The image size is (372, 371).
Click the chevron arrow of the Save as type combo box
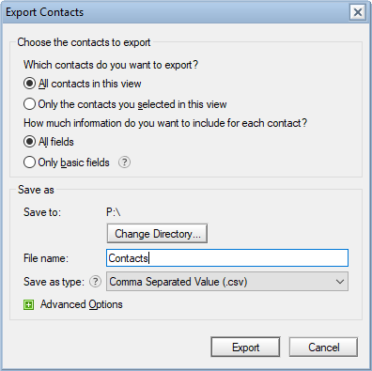pos(340,282)
